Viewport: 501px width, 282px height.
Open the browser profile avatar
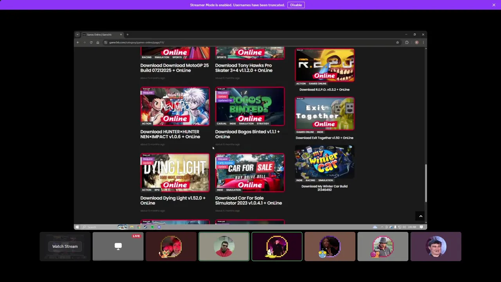coord(416,42)
